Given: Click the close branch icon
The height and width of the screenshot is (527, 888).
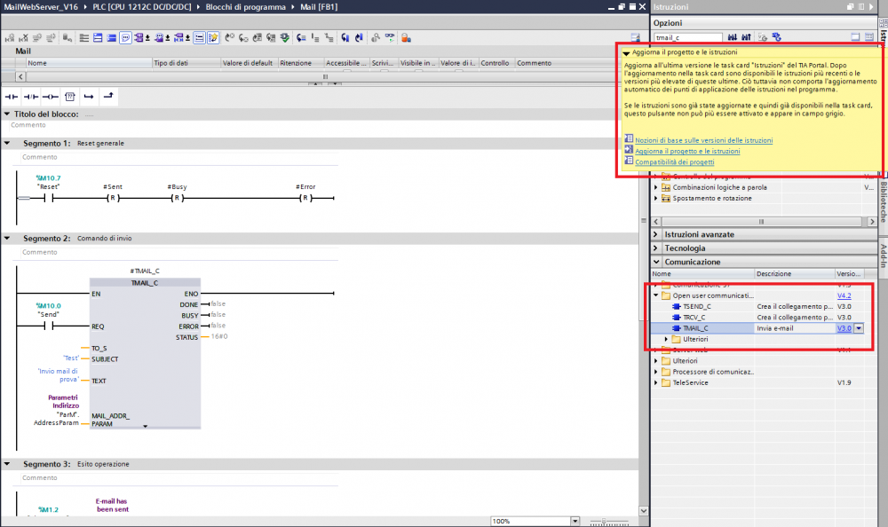Looking at the screenshot, I should [107, 96].
